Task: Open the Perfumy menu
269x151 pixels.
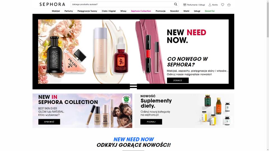Action: pos(69,11)
